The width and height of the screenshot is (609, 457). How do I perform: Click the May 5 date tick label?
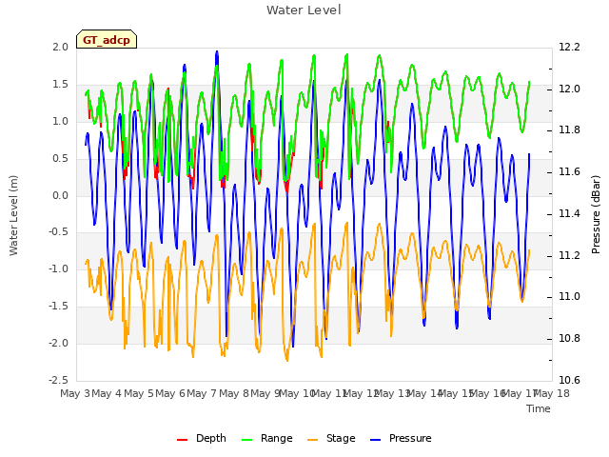[x=139, y=393]
